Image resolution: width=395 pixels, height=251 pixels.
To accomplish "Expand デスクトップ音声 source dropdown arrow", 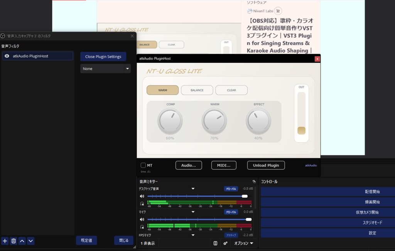I will pos(193,189).
